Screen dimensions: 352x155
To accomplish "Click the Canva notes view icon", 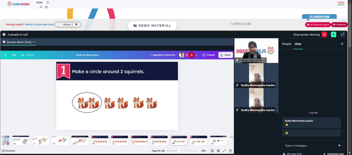I will tap(212, 151).
